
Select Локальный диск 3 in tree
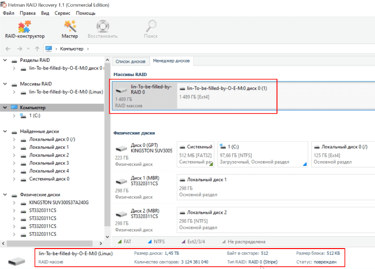(x=49, y=163)
